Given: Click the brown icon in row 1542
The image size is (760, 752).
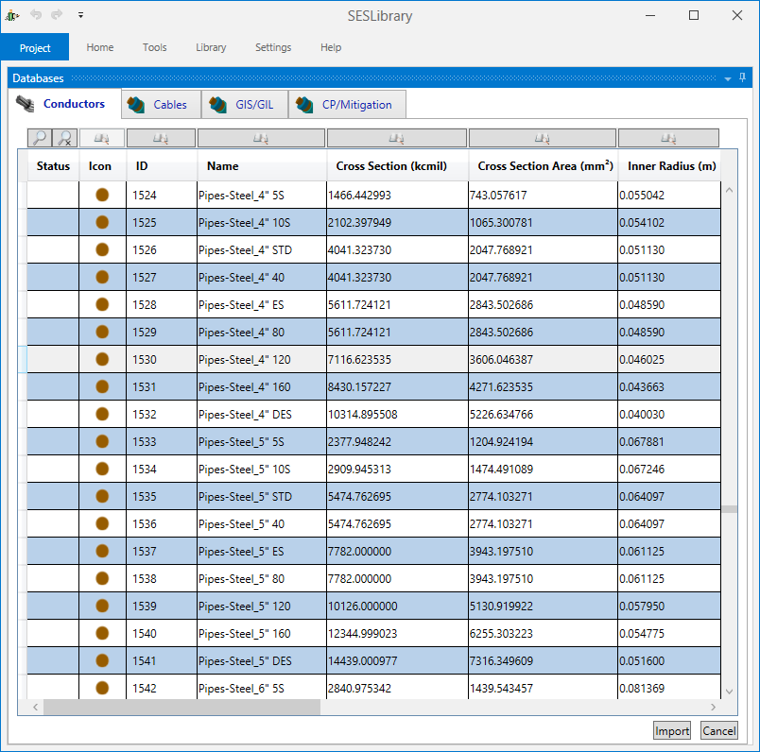Looking at the screenshot, I should [x=102, y=688].
